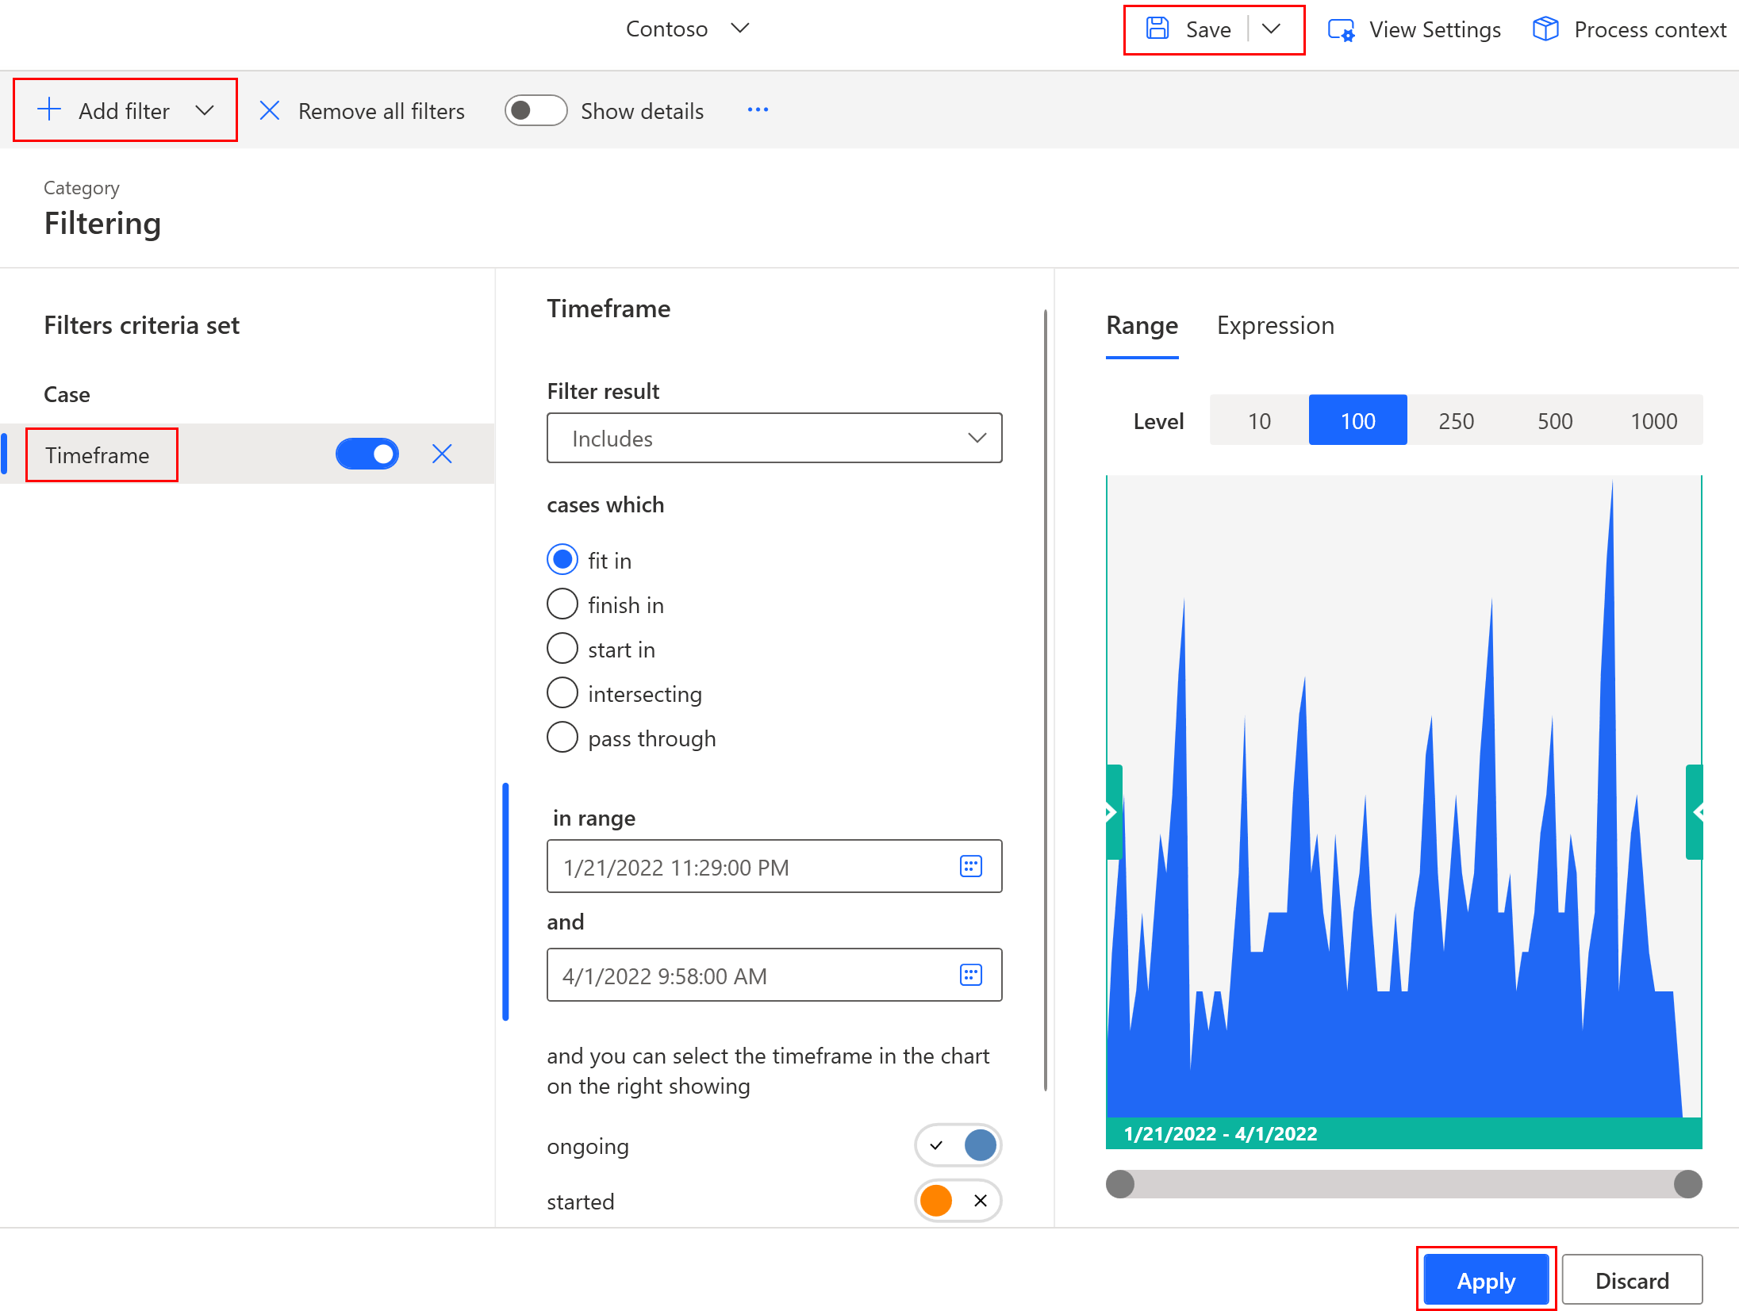Image resolution: width=1739 pixels, height=1311 pixels.
Task: Click the Apply button
Action: (x=1487, y=1281)
